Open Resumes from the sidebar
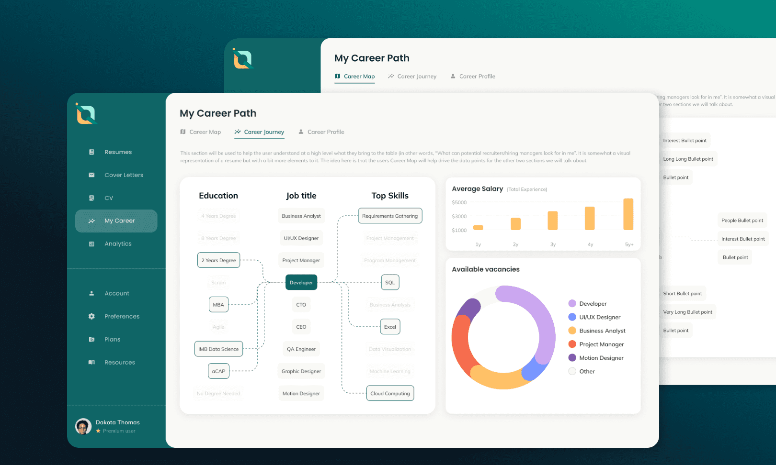Screen dimensions: 776x465 coord(116,152)
